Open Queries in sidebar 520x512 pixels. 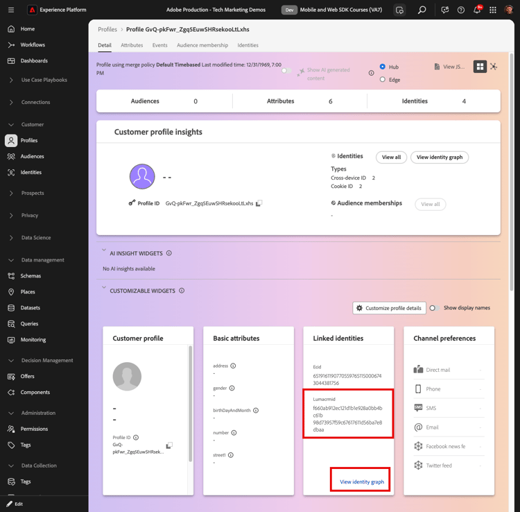[29, 323]
